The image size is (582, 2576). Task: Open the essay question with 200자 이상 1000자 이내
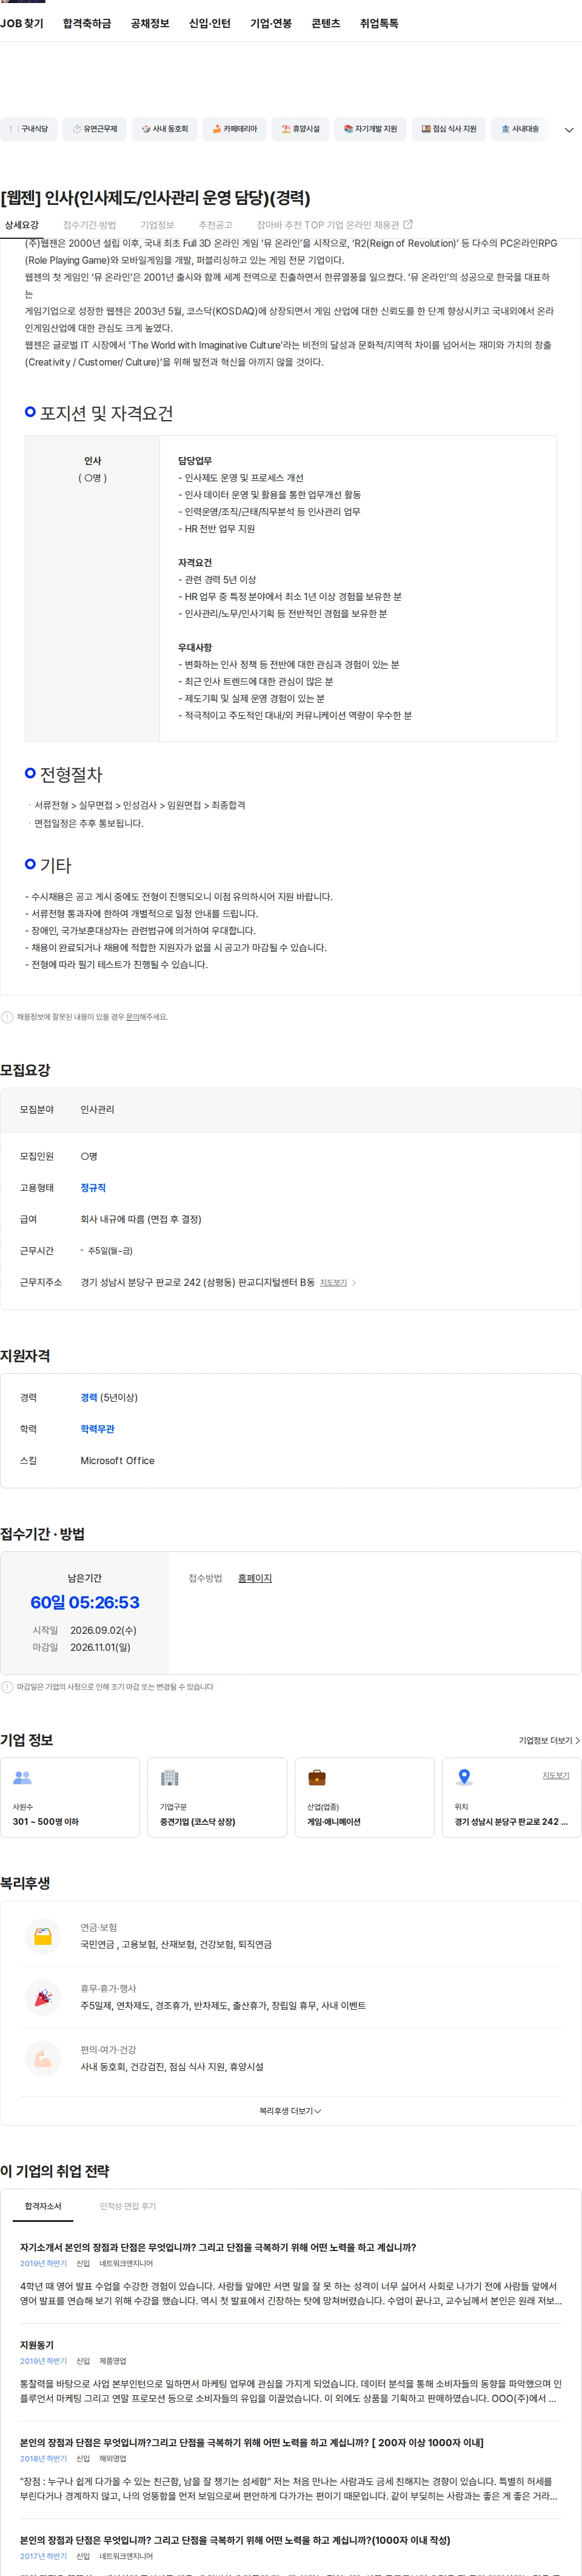(x=252, y=2443)
